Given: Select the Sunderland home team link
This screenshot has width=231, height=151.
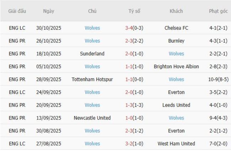Looking at the screenshot, I should 92,54.
